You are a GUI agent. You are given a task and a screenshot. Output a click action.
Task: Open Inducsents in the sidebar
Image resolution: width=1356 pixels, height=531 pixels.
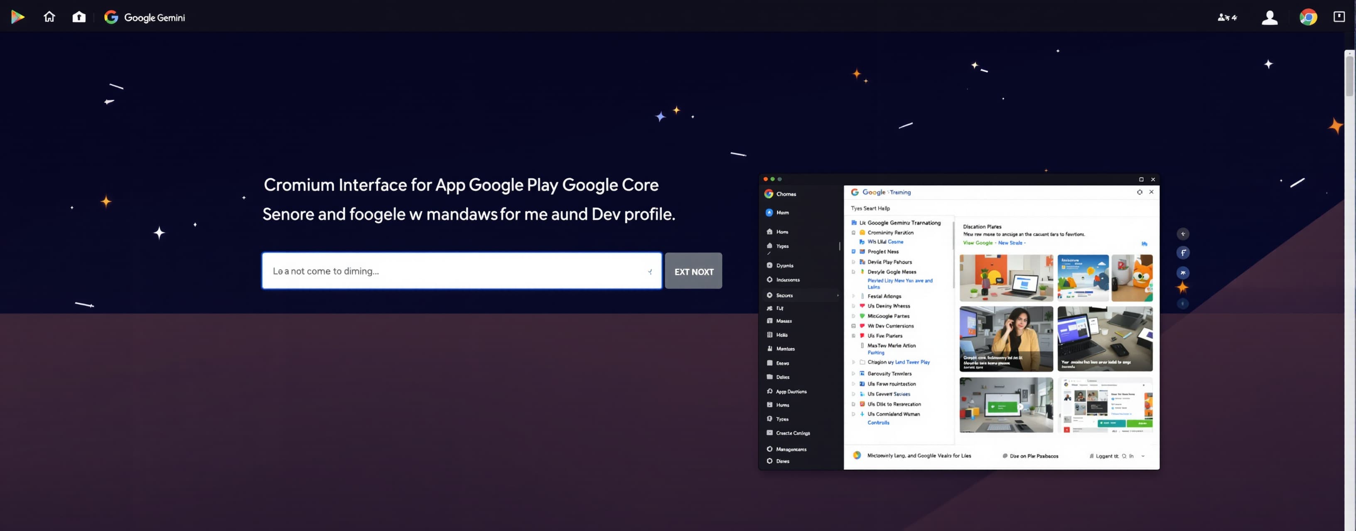coord(783,280)
